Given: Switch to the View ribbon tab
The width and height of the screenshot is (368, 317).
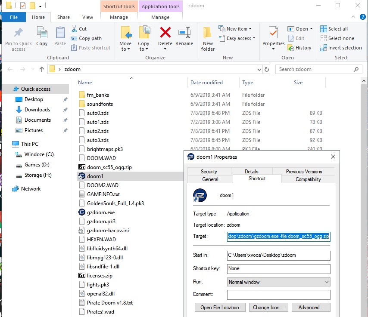Looking at the screenshot, I should click(87, 17).
